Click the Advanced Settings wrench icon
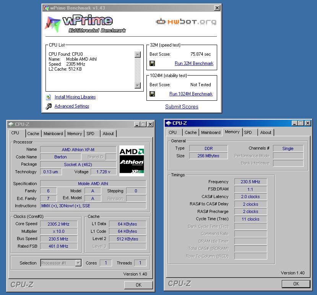 click(49, 106)
